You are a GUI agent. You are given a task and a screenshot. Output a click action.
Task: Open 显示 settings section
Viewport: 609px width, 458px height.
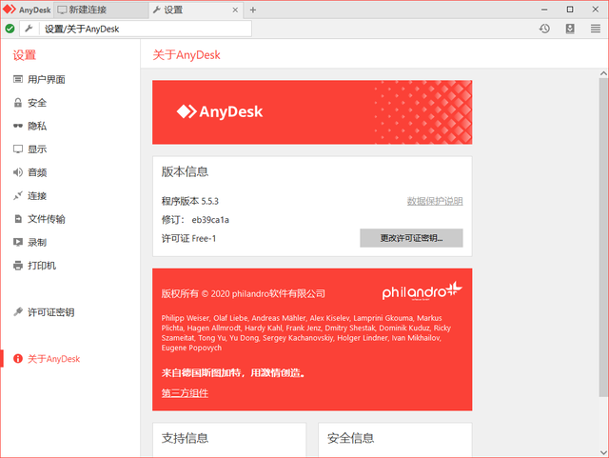pos(37,149)
